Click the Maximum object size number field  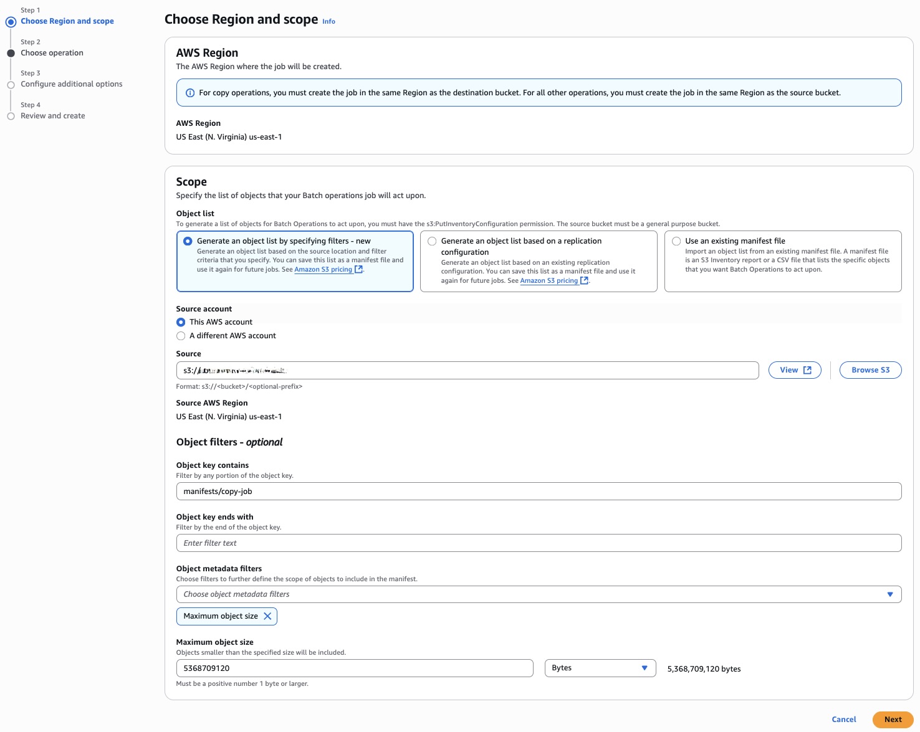point(354,668)
